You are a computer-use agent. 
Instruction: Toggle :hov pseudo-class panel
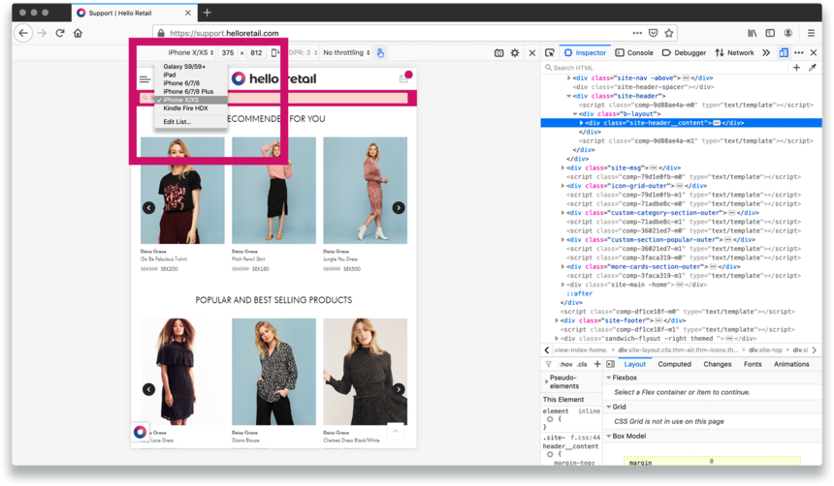(x=564, y=364)
